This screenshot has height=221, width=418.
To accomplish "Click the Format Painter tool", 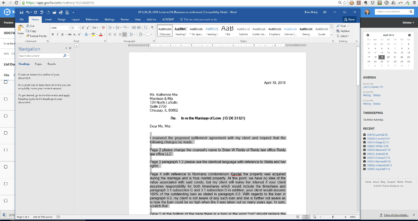I will [x=35, y=36].
